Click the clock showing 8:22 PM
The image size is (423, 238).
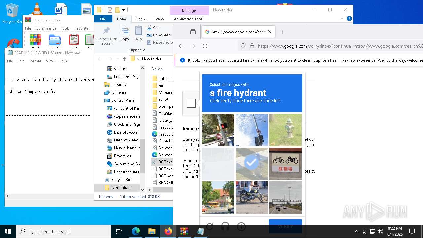(395, 228)
